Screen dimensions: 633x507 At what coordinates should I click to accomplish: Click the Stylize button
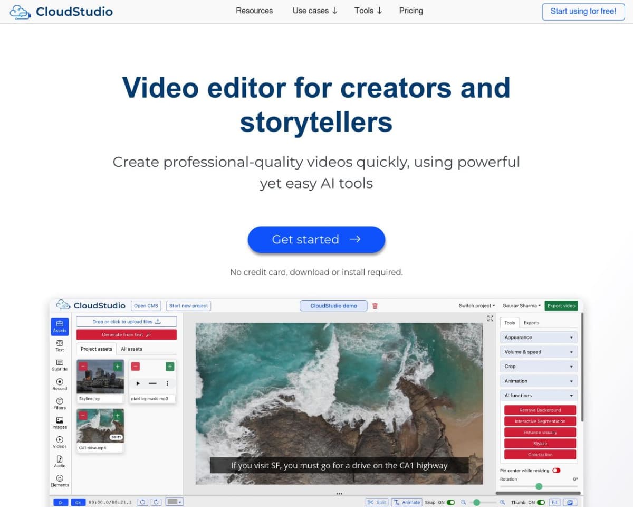(540, 444)
